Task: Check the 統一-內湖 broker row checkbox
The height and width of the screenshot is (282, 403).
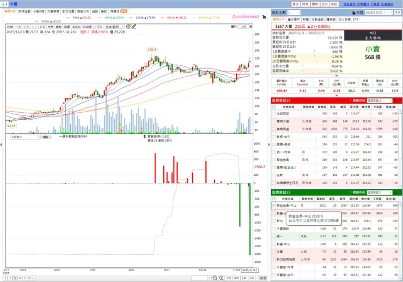Action: point(274,152)
